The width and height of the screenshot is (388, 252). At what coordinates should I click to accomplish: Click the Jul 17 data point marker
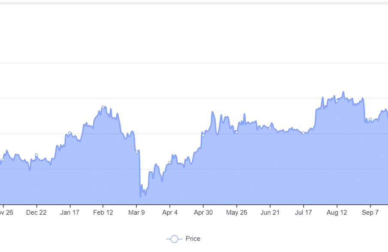304,133
